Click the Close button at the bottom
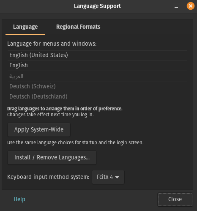 click(x=175, y=200)
